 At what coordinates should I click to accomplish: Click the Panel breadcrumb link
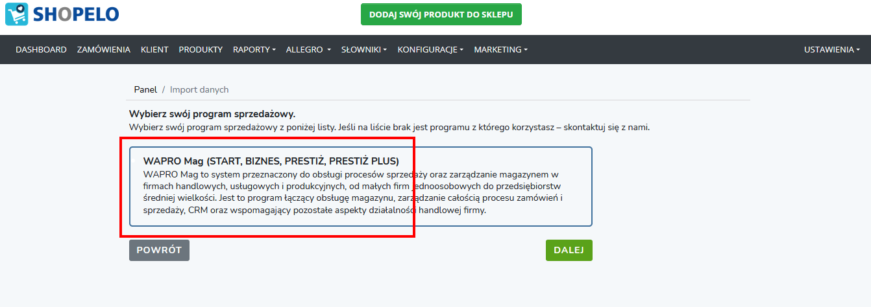tap(145, 89)
